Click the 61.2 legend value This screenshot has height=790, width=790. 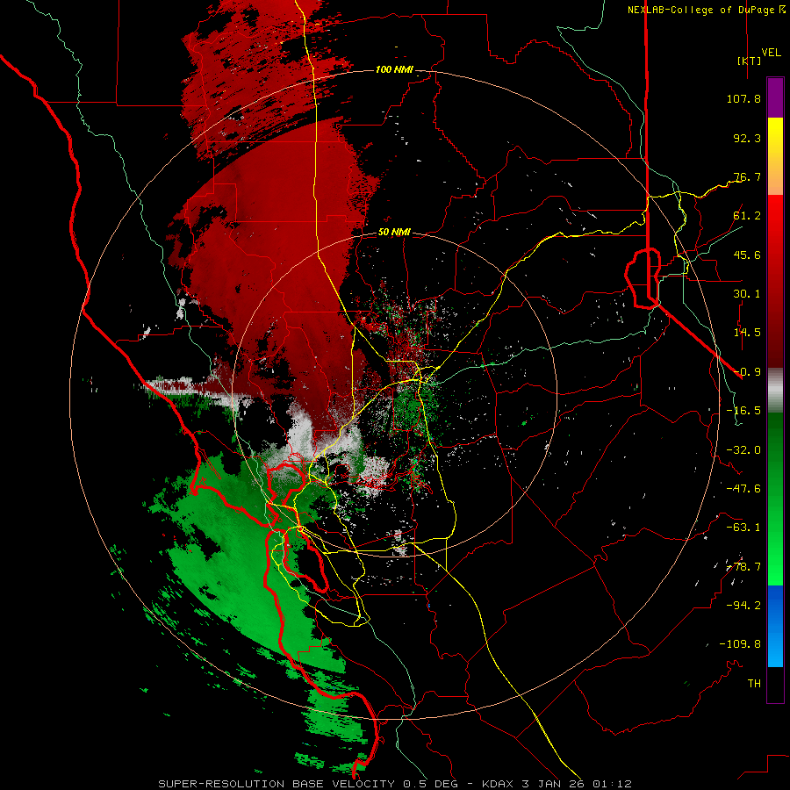(x=747, y=216)
